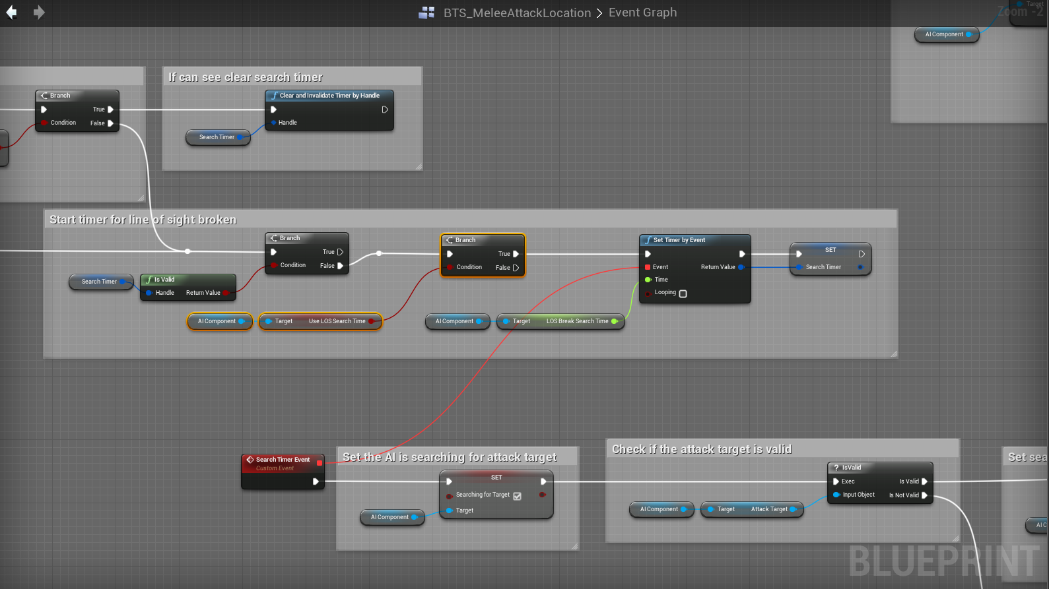Click the Set Timer by Event red Event pin
The image size is (1049, 589).
[648, 267]
